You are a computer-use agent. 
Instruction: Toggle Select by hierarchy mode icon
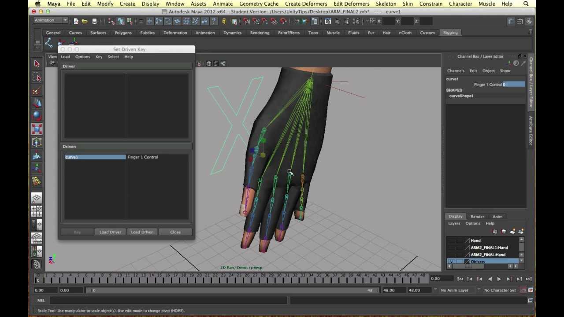coord(111,21)
